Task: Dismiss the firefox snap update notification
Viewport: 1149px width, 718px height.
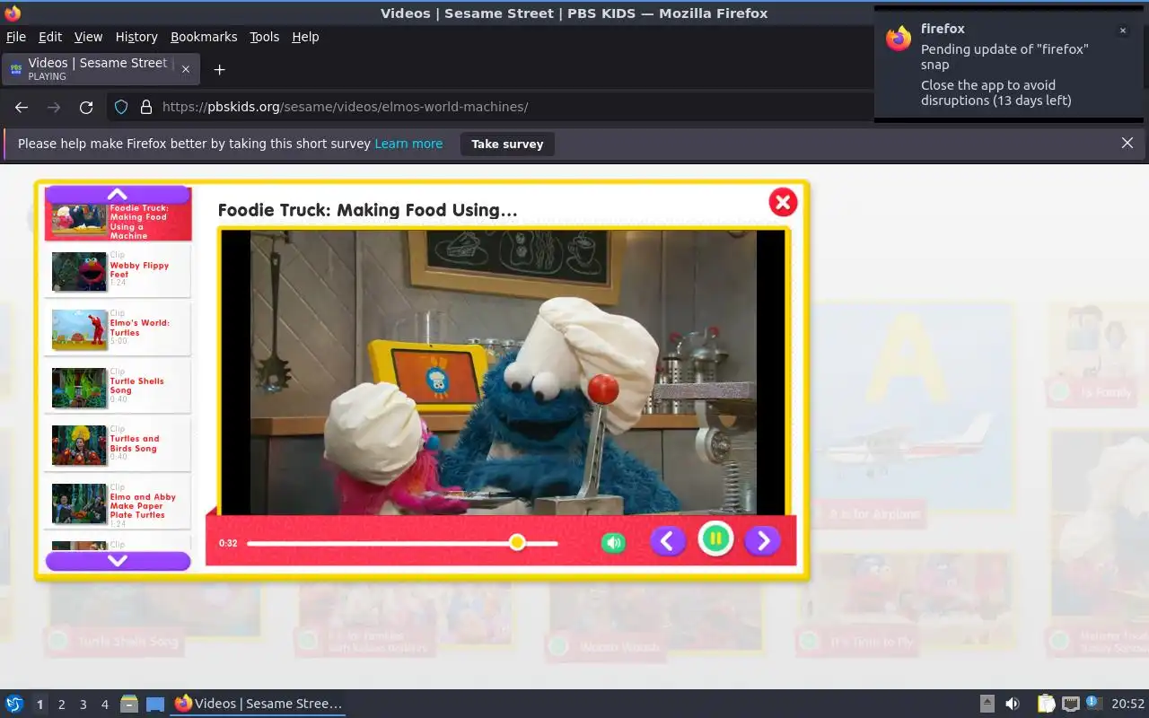Action: point(1122,31)
